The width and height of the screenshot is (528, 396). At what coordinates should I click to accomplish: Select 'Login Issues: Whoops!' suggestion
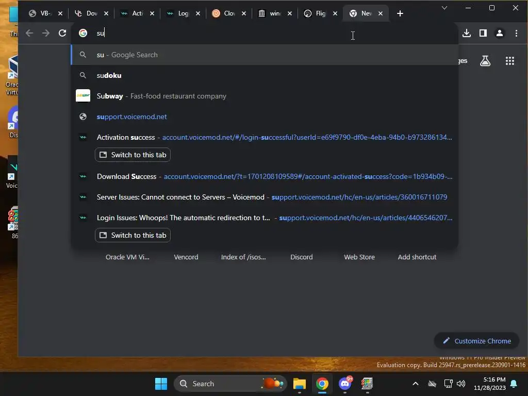(x=265, y=218)
